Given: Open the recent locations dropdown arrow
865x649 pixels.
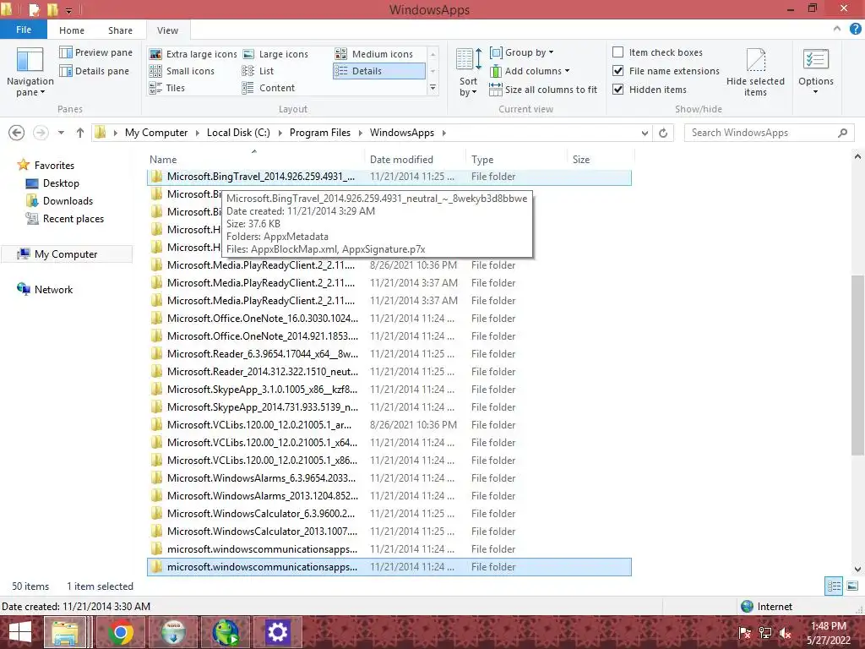Looking at the screenshot, I should click(61, 133).
